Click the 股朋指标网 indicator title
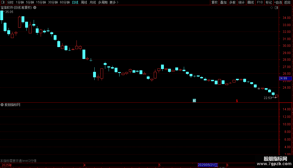This screenshot has width=293, height=168. coord(12,105)
